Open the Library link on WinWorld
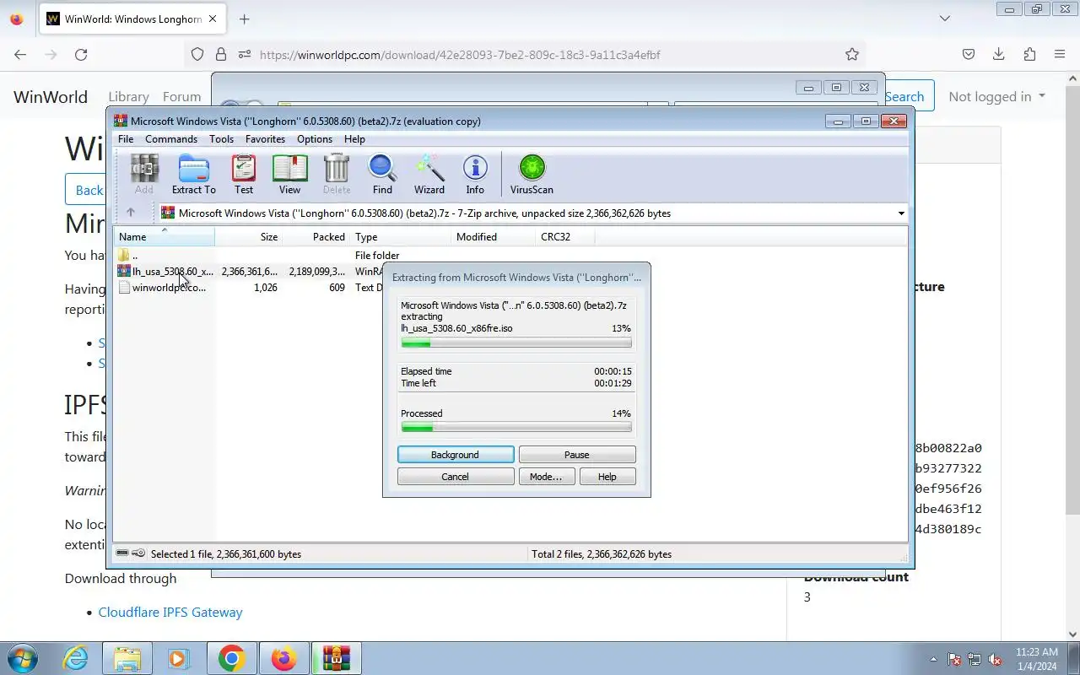Viewport: 1080px width, 675px height. pos(128,96)
